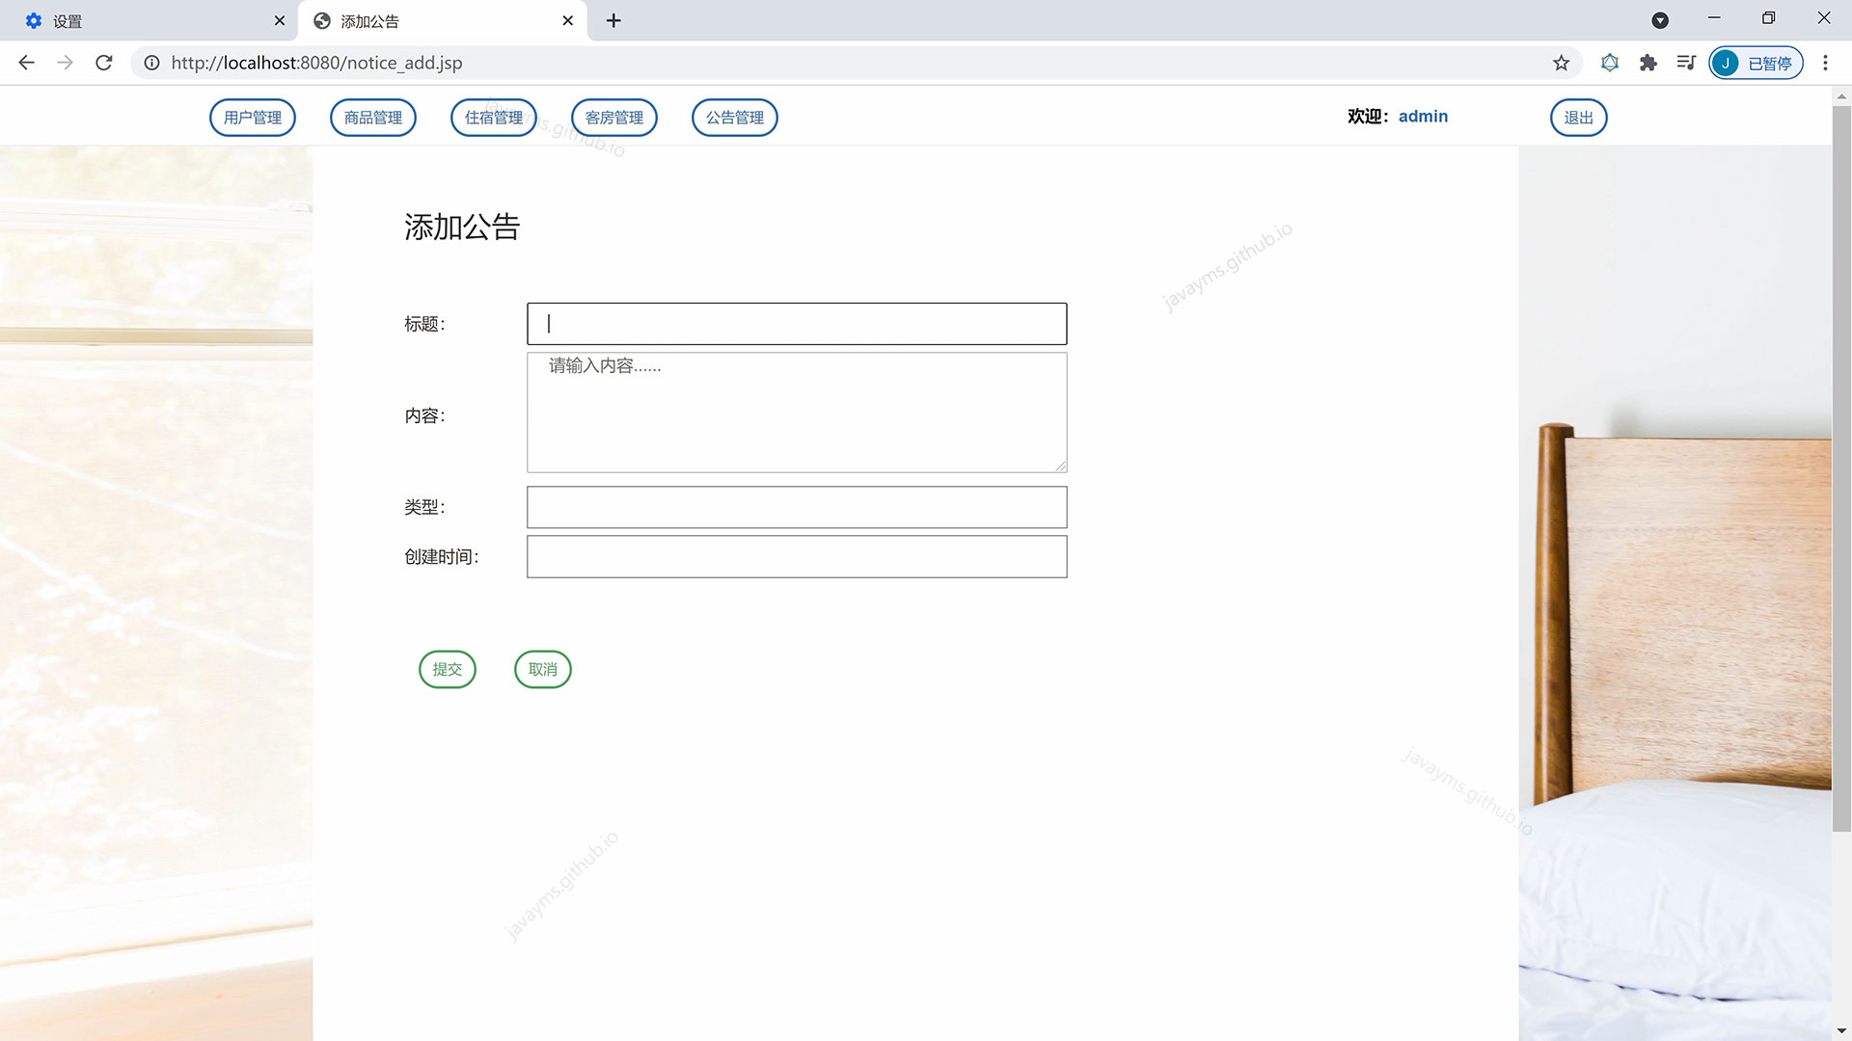Open the 公告管理 section

point(734,117)
